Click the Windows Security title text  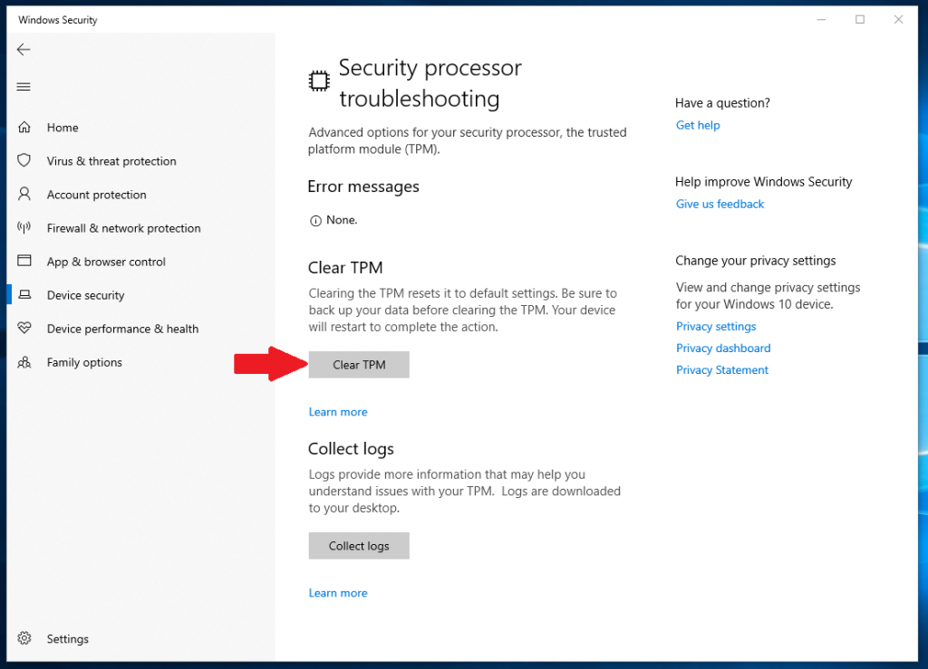[x=57, y=20]
